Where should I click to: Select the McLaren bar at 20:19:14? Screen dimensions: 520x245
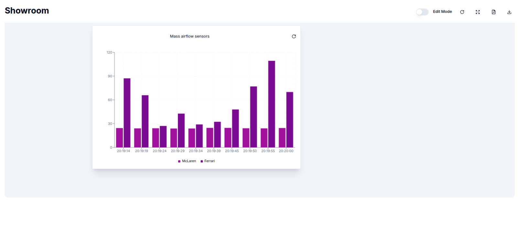coord(120,138)
